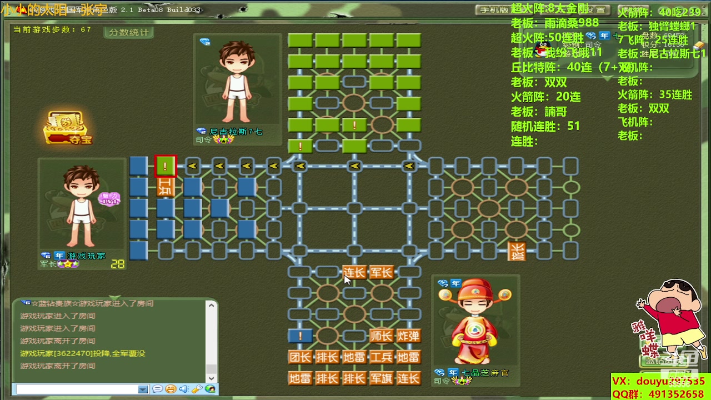Select the 团长 chess piece
Viewport: 711px width, 400px height.
[x=300, y=357]
